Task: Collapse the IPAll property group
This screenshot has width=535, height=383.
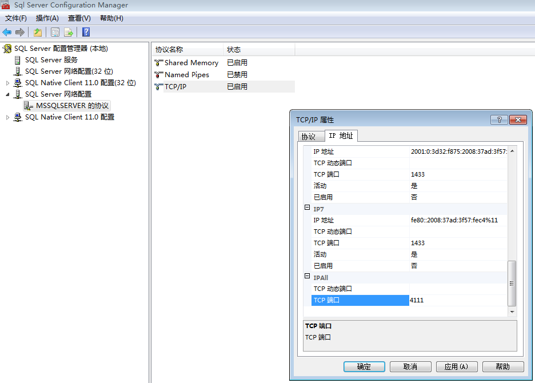Action: [307, 276]
